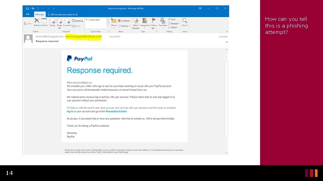Image resolution: width=323 pixels, height=181 pixels.
Task: Click the Save icon in quick access toolbar
Action: click(27, 8)
